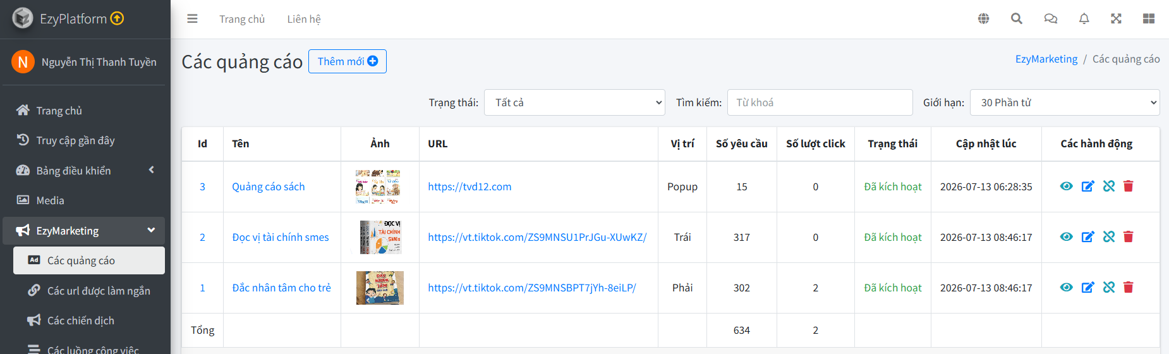This screenshot has width=1169, height=354.
Task: Edit the Đọc vị tài chính smes ad
Action: pos(1088,237)
